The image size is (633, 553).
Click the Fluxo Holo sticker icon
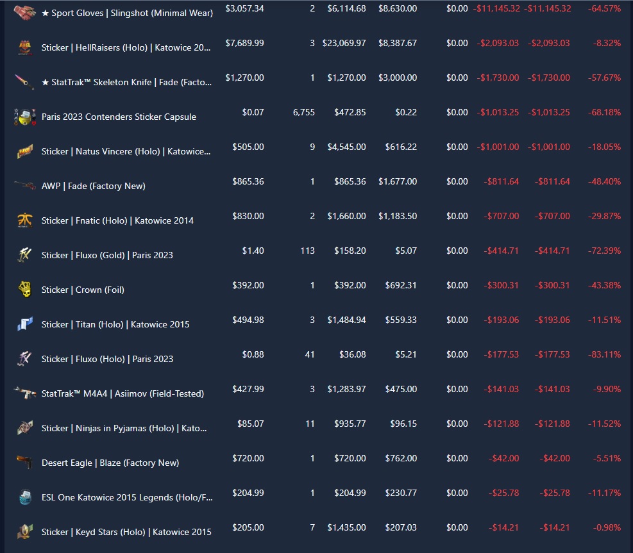coord(24,359)
